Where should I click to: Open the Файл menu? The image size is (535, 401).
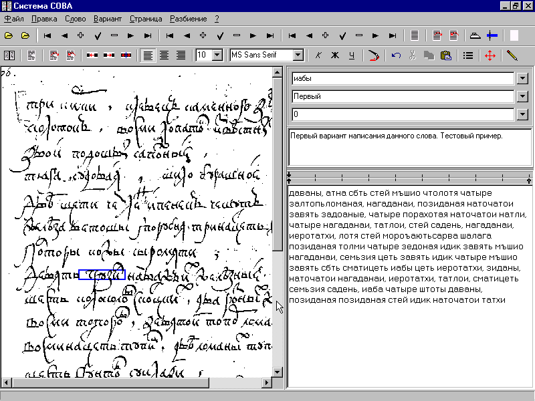(x=13, y=19)
